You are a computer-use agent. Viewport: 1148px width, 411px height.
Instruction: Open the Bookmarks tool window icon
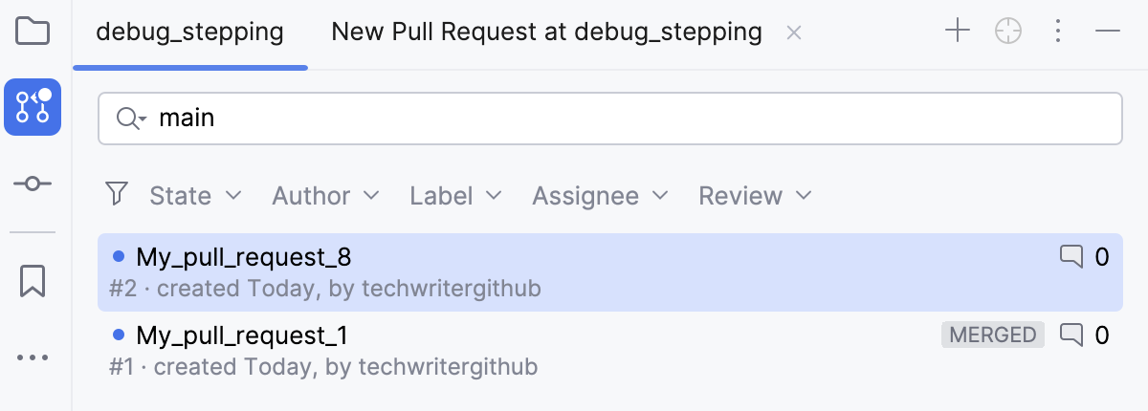point(33,281)
